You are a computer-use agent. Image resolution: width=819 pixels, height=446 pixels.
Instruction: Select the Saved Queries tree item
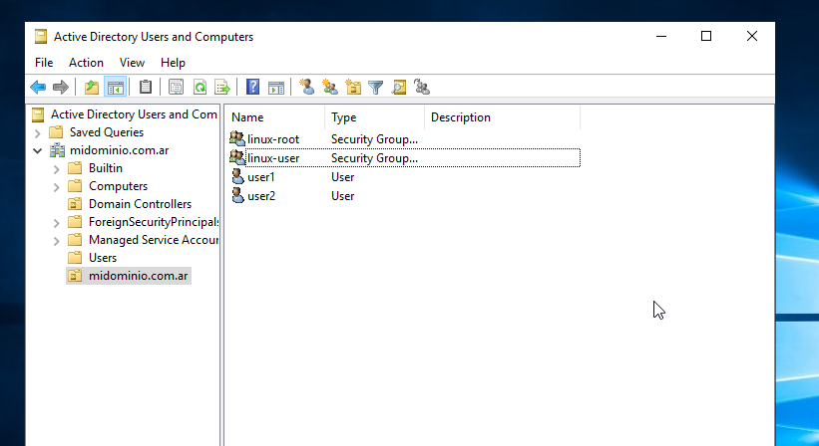coord(107,131)
